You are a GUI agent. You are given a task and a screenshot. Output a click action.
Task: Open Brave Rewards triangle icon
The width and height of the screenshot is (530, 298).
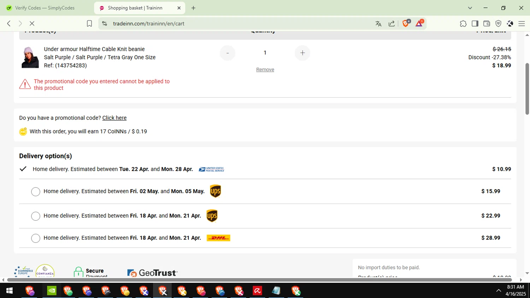(x=419, y=23)
